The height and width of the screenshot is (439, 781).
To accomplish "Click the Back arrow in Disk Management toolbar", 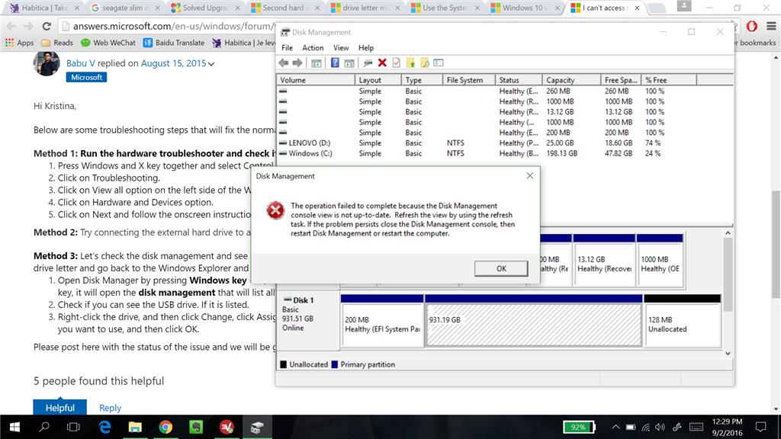I will pos(284,62).
